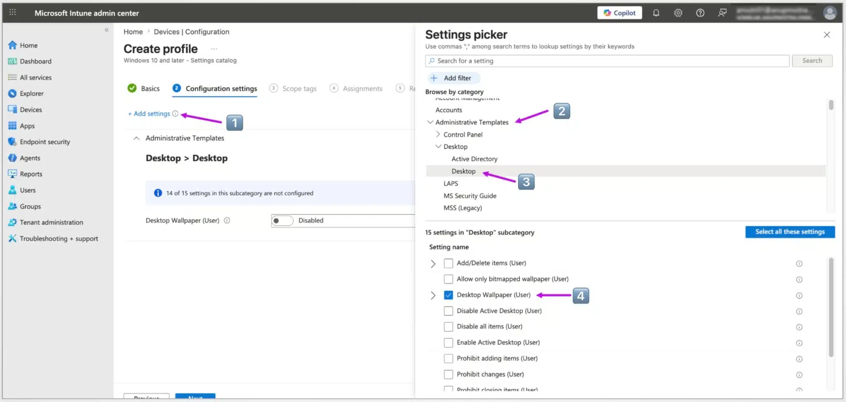This screenshot has width=846, height=402.
Task: Open the ellipsis menu beside Create profile
Action: click(214, 49)
